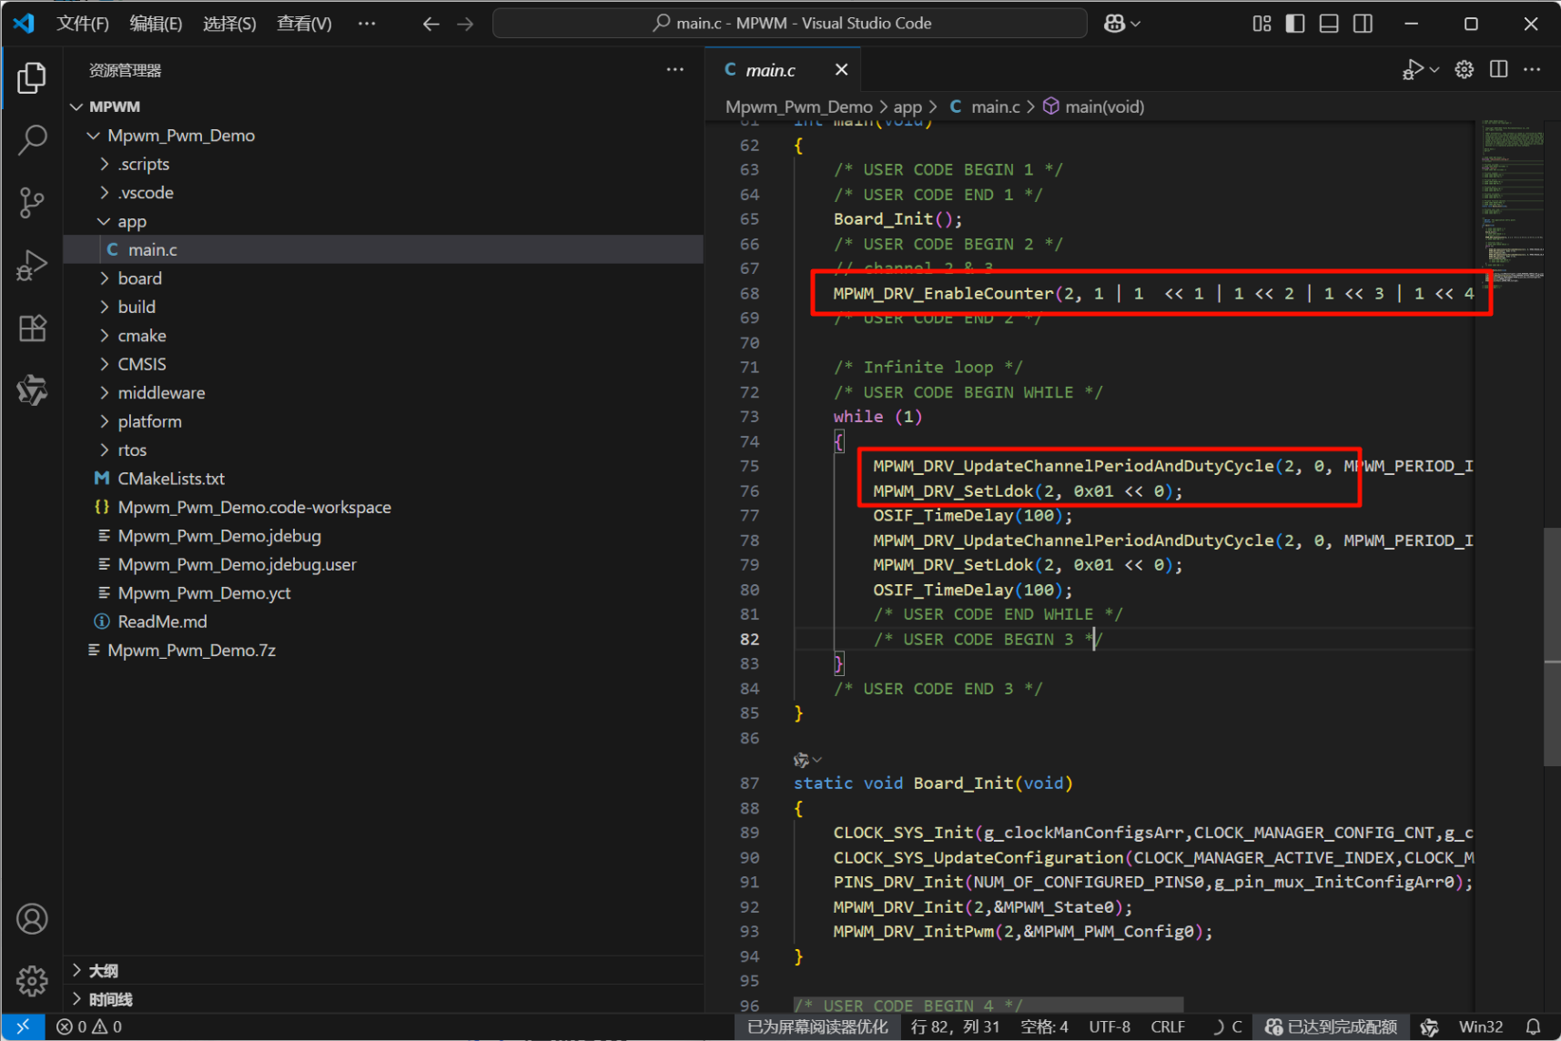This screenshot has height=1041, width=1561.
Task: Split the editor to the right
Action: [1498, 69]
